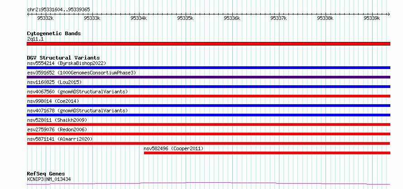Open the nsv998014 (Coe2014) label
403x189 pixels.
(53, 101)
